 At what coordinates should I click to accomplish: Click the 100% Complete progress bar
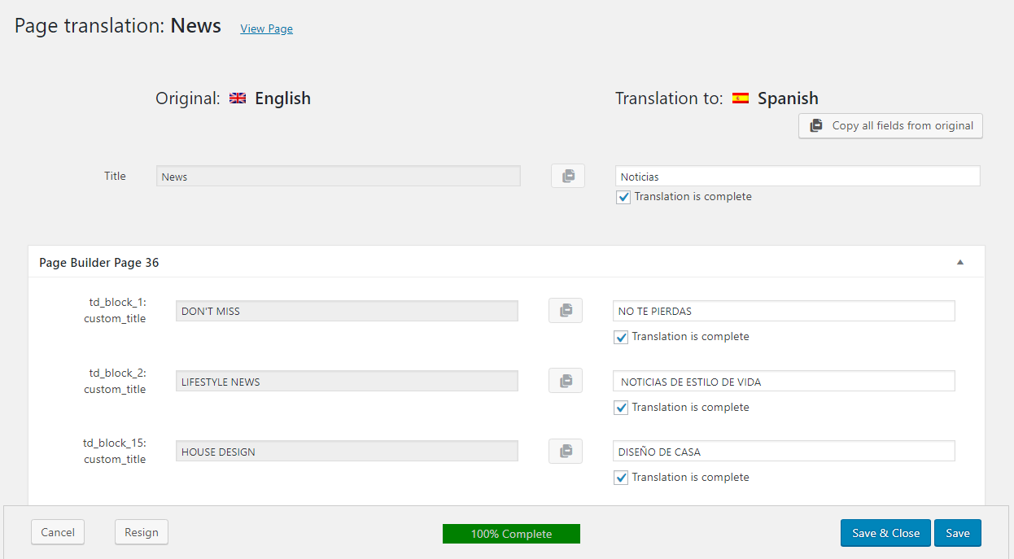pos(511,534)
